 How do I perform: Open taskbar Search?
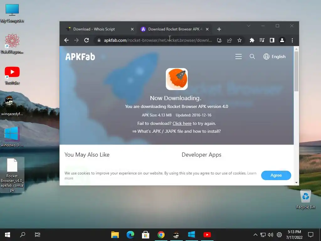point(23,235)
